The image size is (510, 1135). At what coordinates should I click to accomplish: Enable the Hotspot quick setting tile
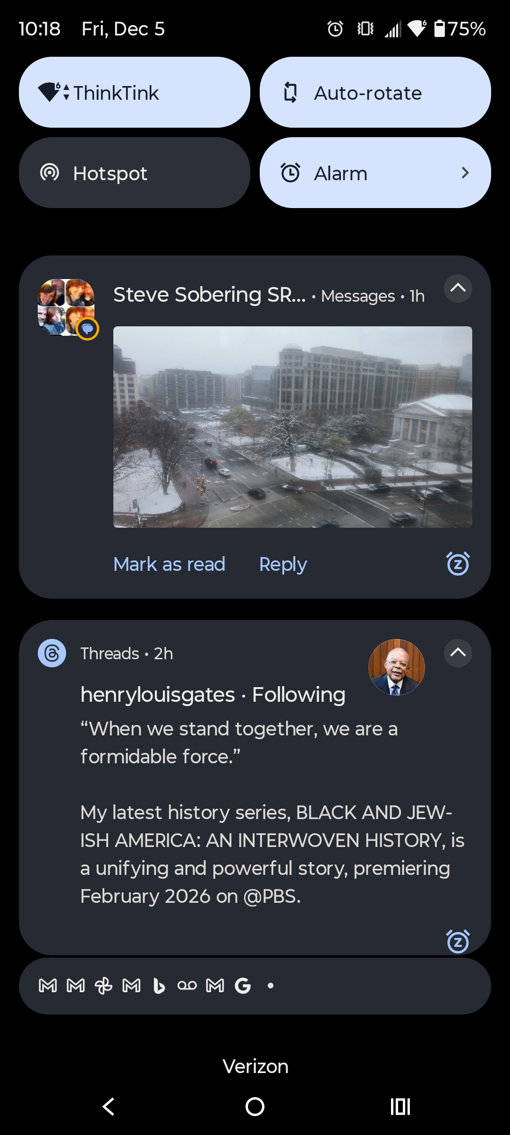tap(135, 173)
